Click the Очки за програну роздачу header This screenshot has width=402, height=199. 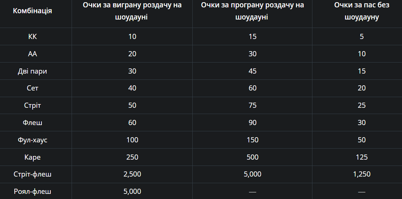[252, 11]
